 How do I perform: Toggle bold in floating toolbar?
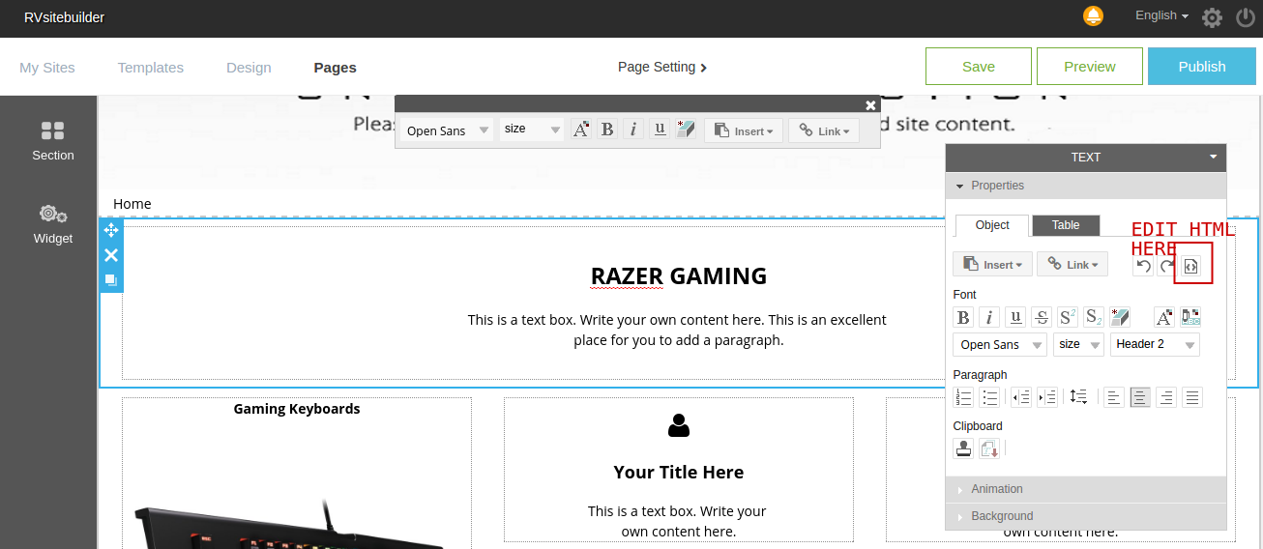pyautogui.click(x=607, y=130)
